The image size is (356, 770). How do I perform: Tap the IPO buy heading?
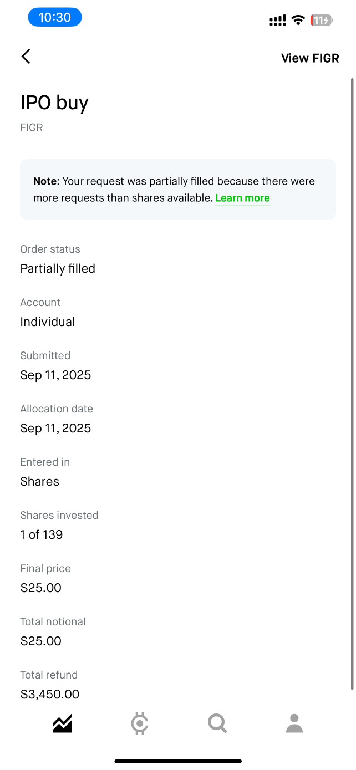[54, 103]
